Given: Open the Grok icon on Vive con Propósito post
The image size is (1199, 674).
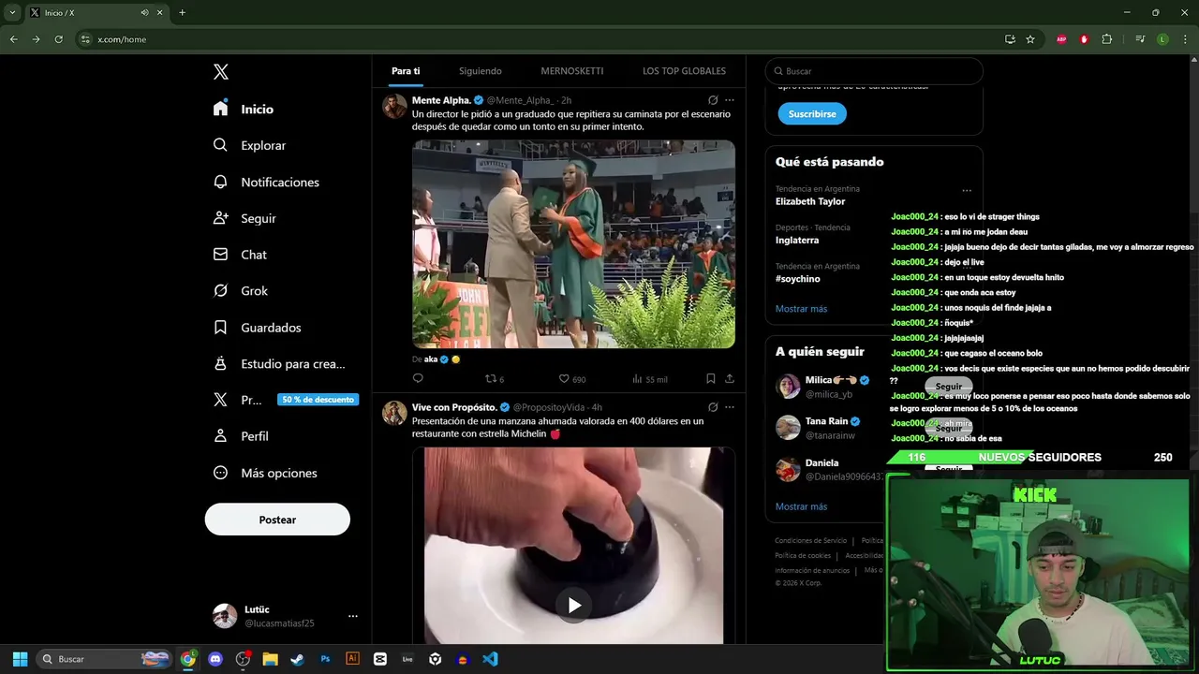Looking at the screenshot, I should [713, 407].
